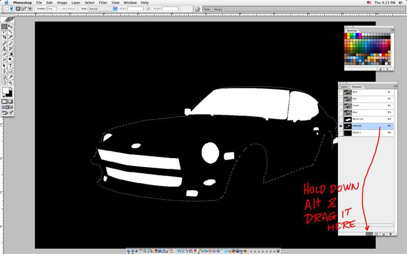Click the foreground color swatch
The width and height of the screenshot is (407, 254).
[x=6, y=90]
